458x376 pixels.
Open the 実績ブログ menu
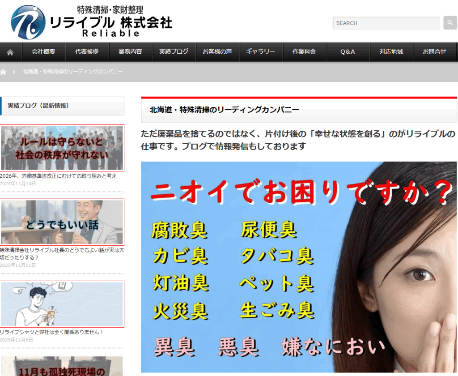coord(174,52)
